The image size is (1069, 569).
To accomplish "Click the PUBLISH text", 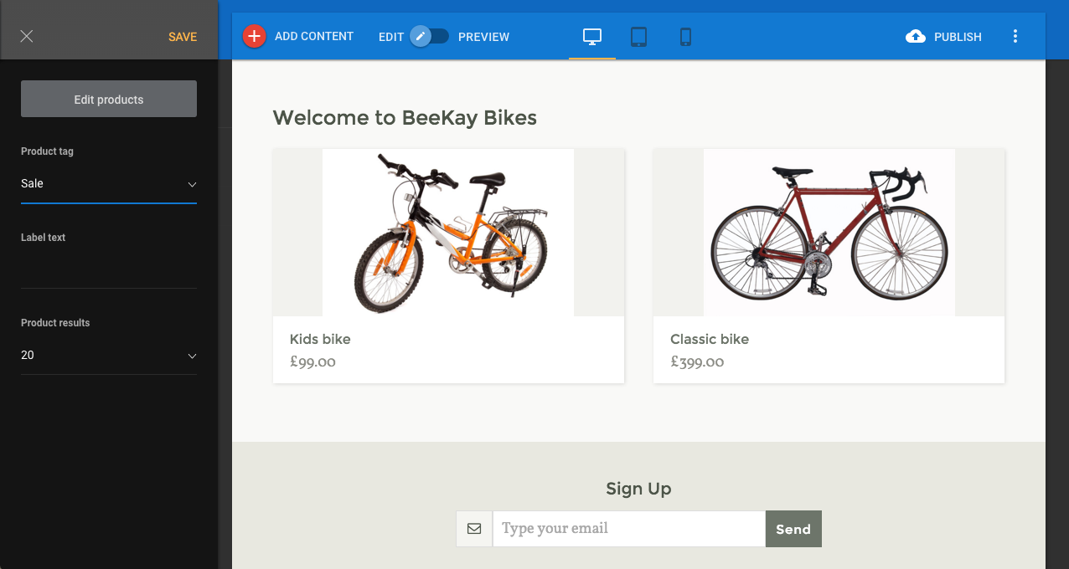I will (x=958, y=37).
